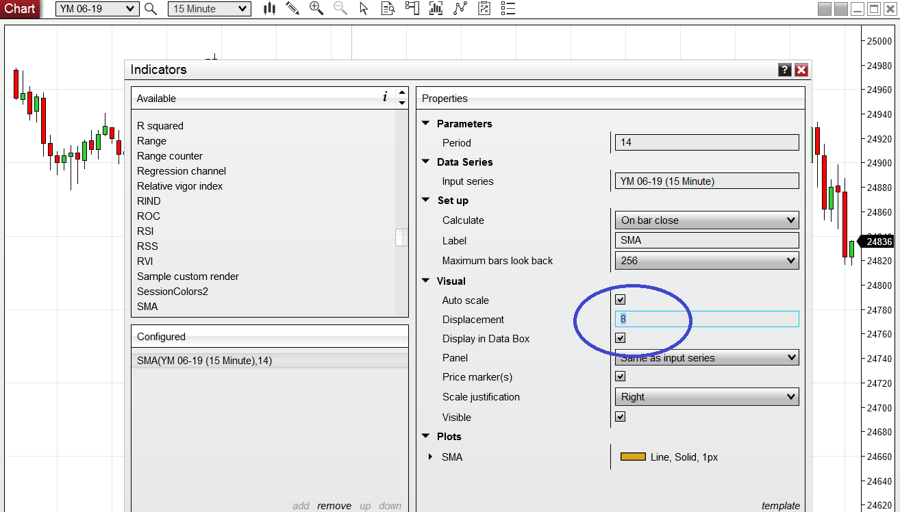This screenshot has width=900, height=512.
Task: Open the Calculate dropdown
Action: (707, 220)
